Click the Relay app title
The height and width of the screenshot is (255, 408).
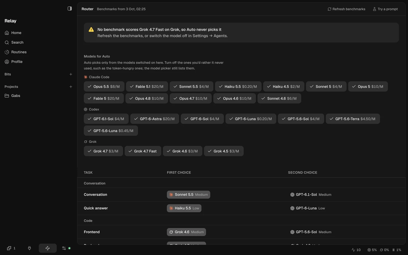pyautogui.click(x=10, y=21)
